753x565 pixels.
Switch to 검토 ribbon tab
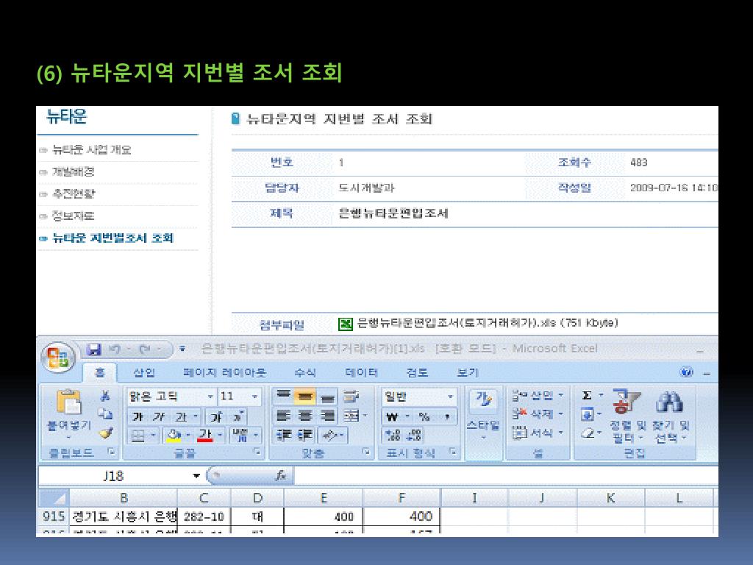417,373
